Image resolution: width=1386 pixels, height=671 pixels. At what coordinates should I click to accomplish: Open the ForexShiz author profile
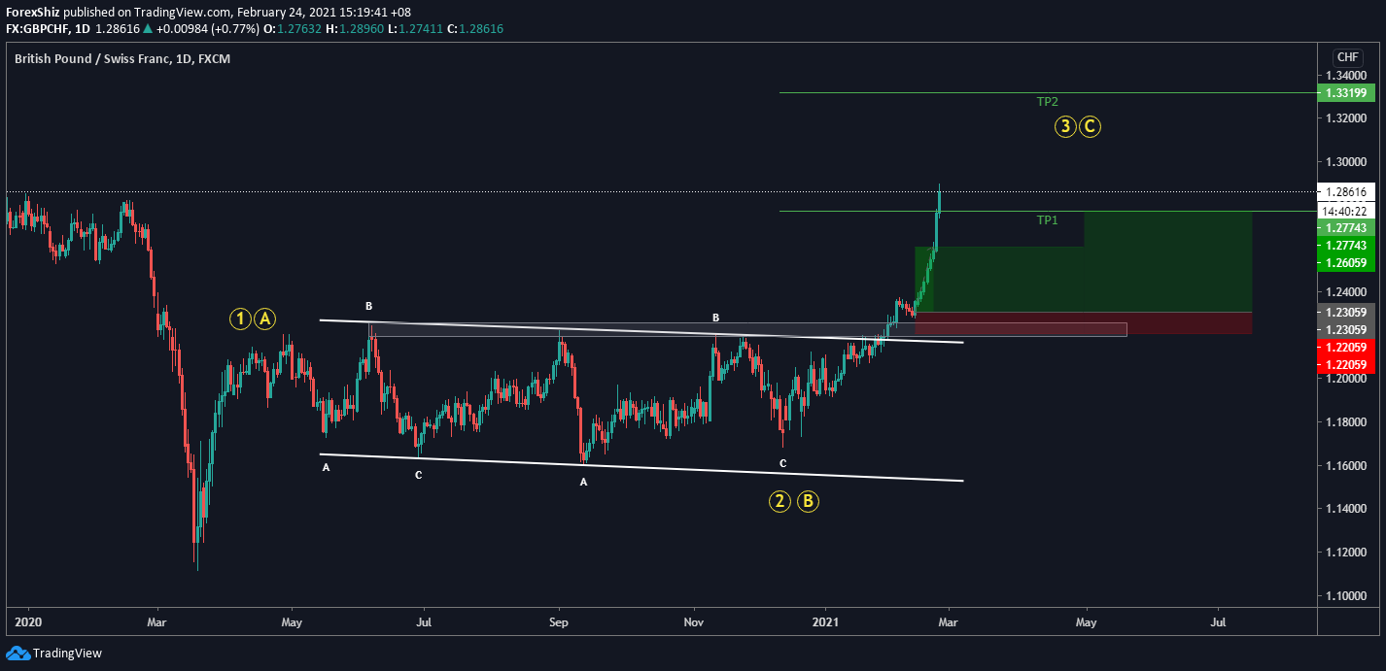point(33,12)
